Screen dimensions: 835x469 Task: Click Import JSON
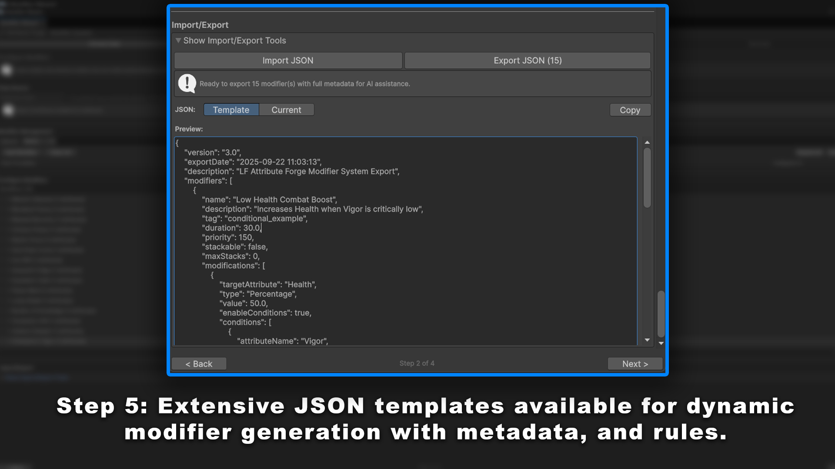click(x=288, y=60)
